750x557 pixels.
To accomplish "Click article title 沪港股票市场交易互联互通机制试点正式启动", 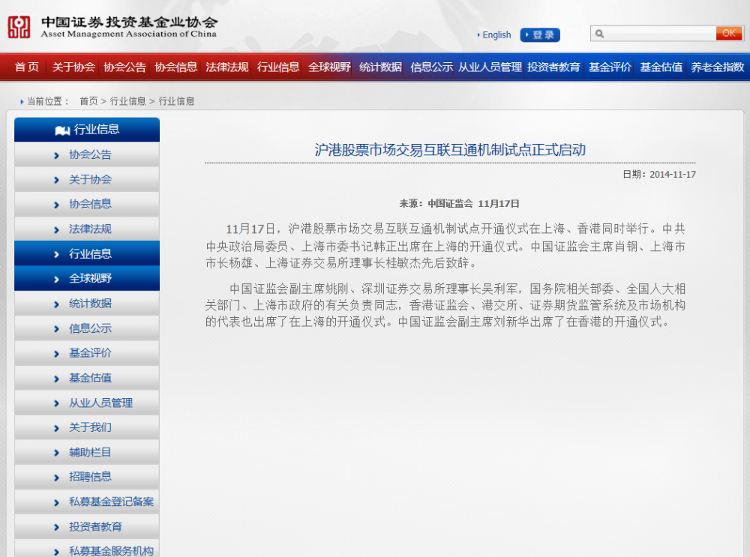I will (450, 150).
